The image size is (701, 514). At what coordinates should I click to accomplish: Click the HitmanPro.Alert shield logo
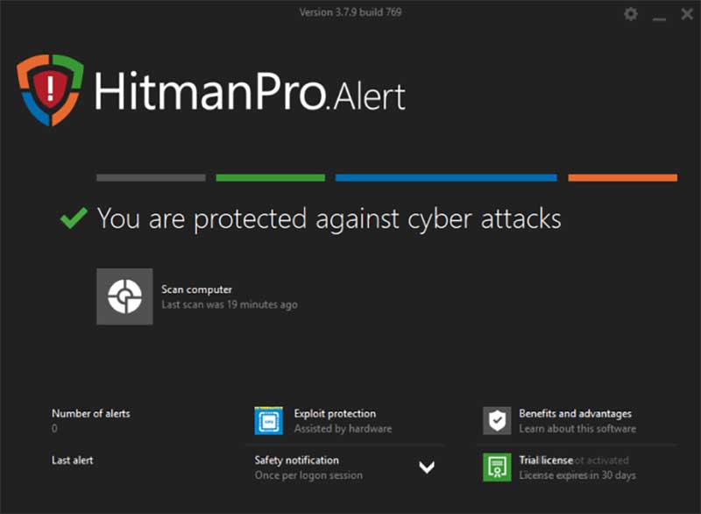(x=50, y=89)
